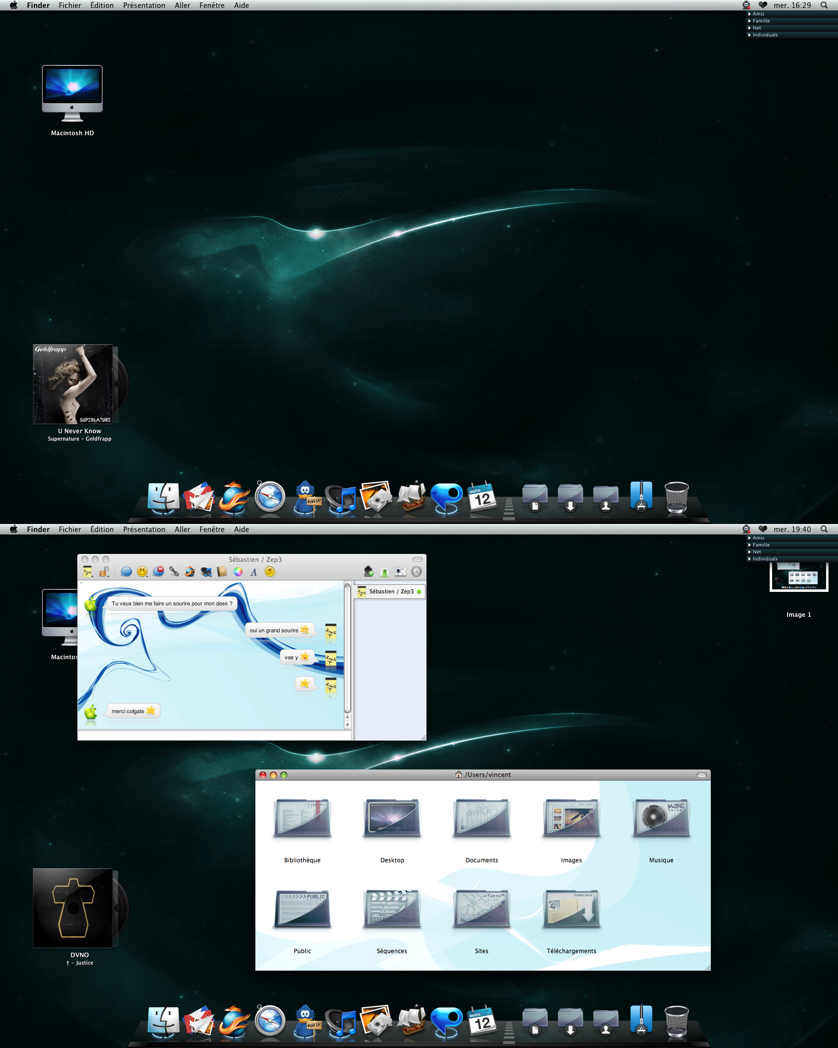Select the Sébastien / Zep3 contact row
Viewport: 838px width, 1048px height.
(390, 592)
